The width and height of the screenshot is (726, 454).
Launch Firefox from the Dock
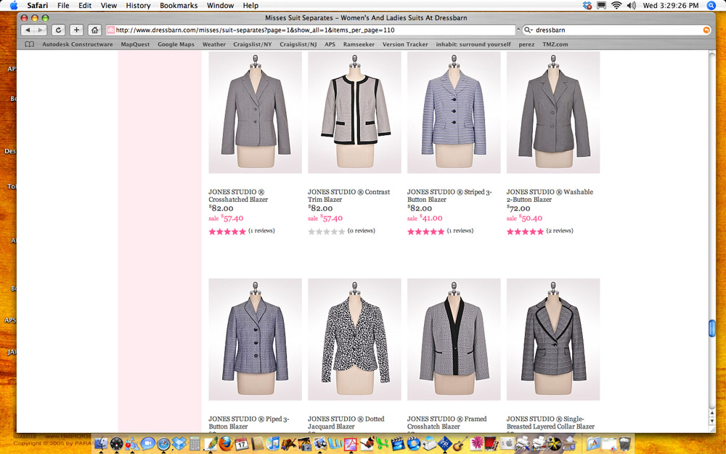[226, 443]
